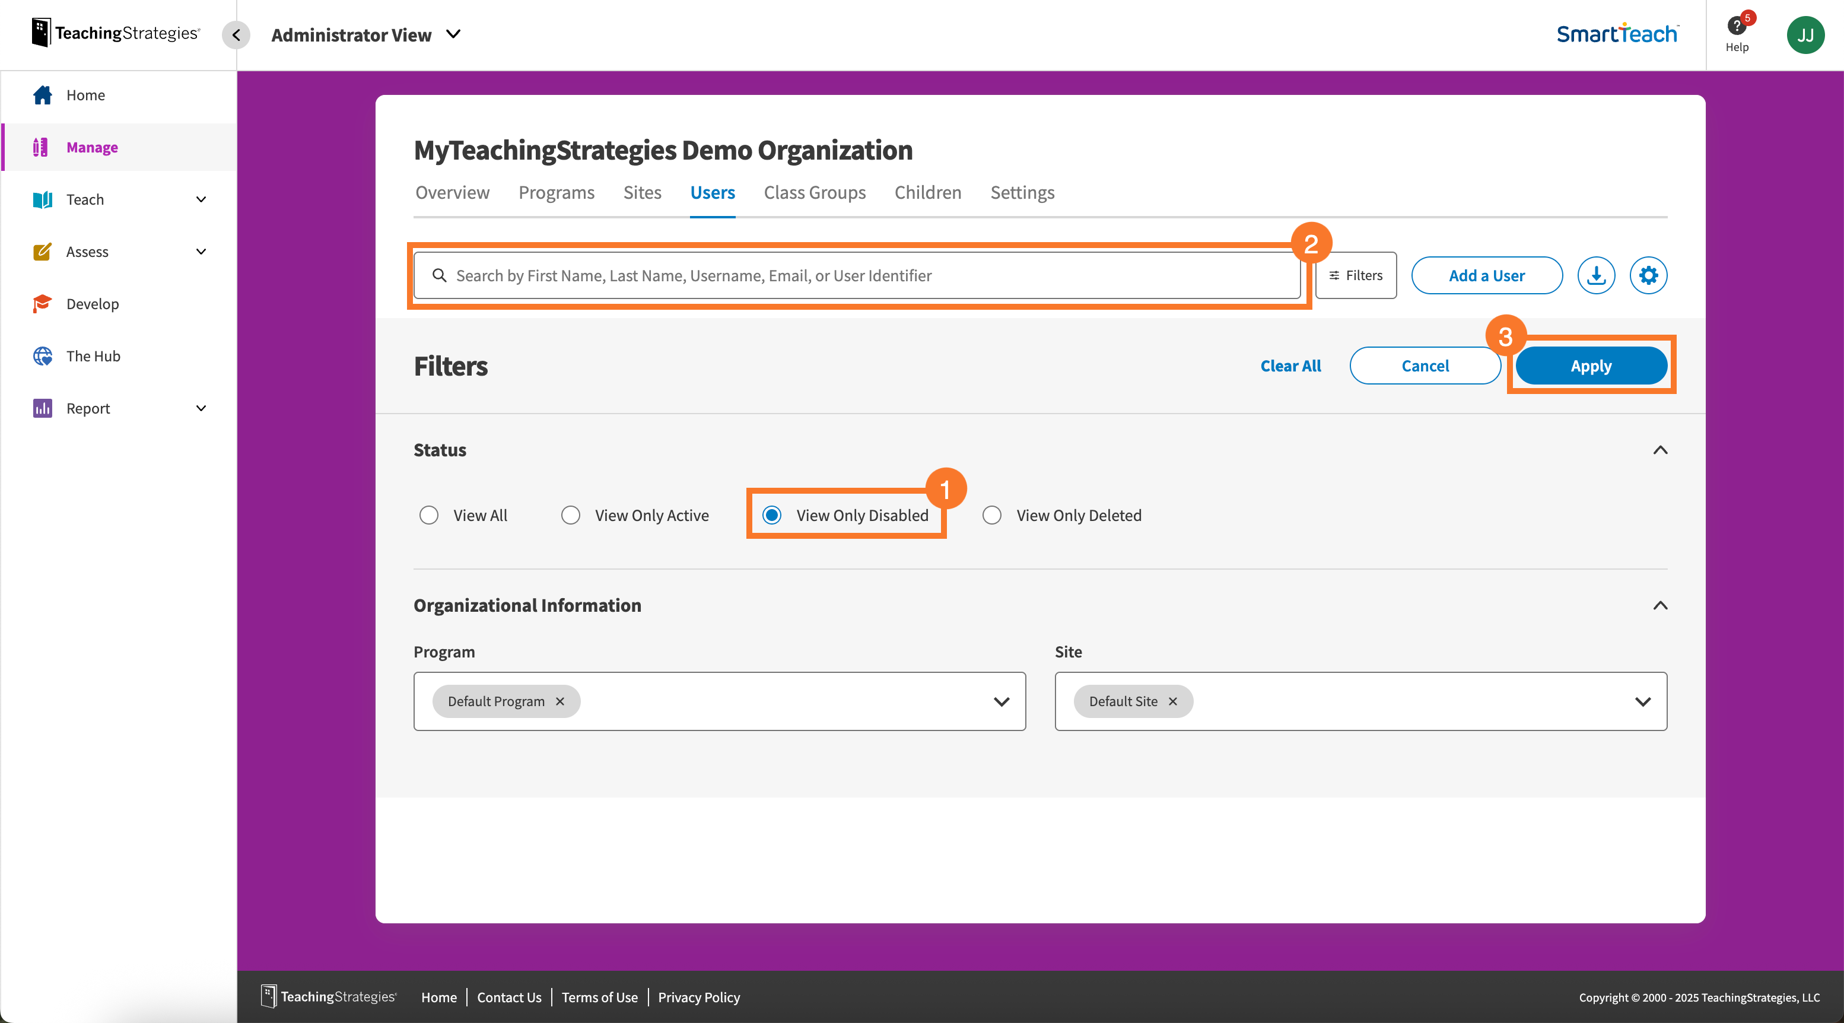This screenshot has width=1844, height=1023.
Task: Switch to the Class Groups tab
Action: (814, 192)
